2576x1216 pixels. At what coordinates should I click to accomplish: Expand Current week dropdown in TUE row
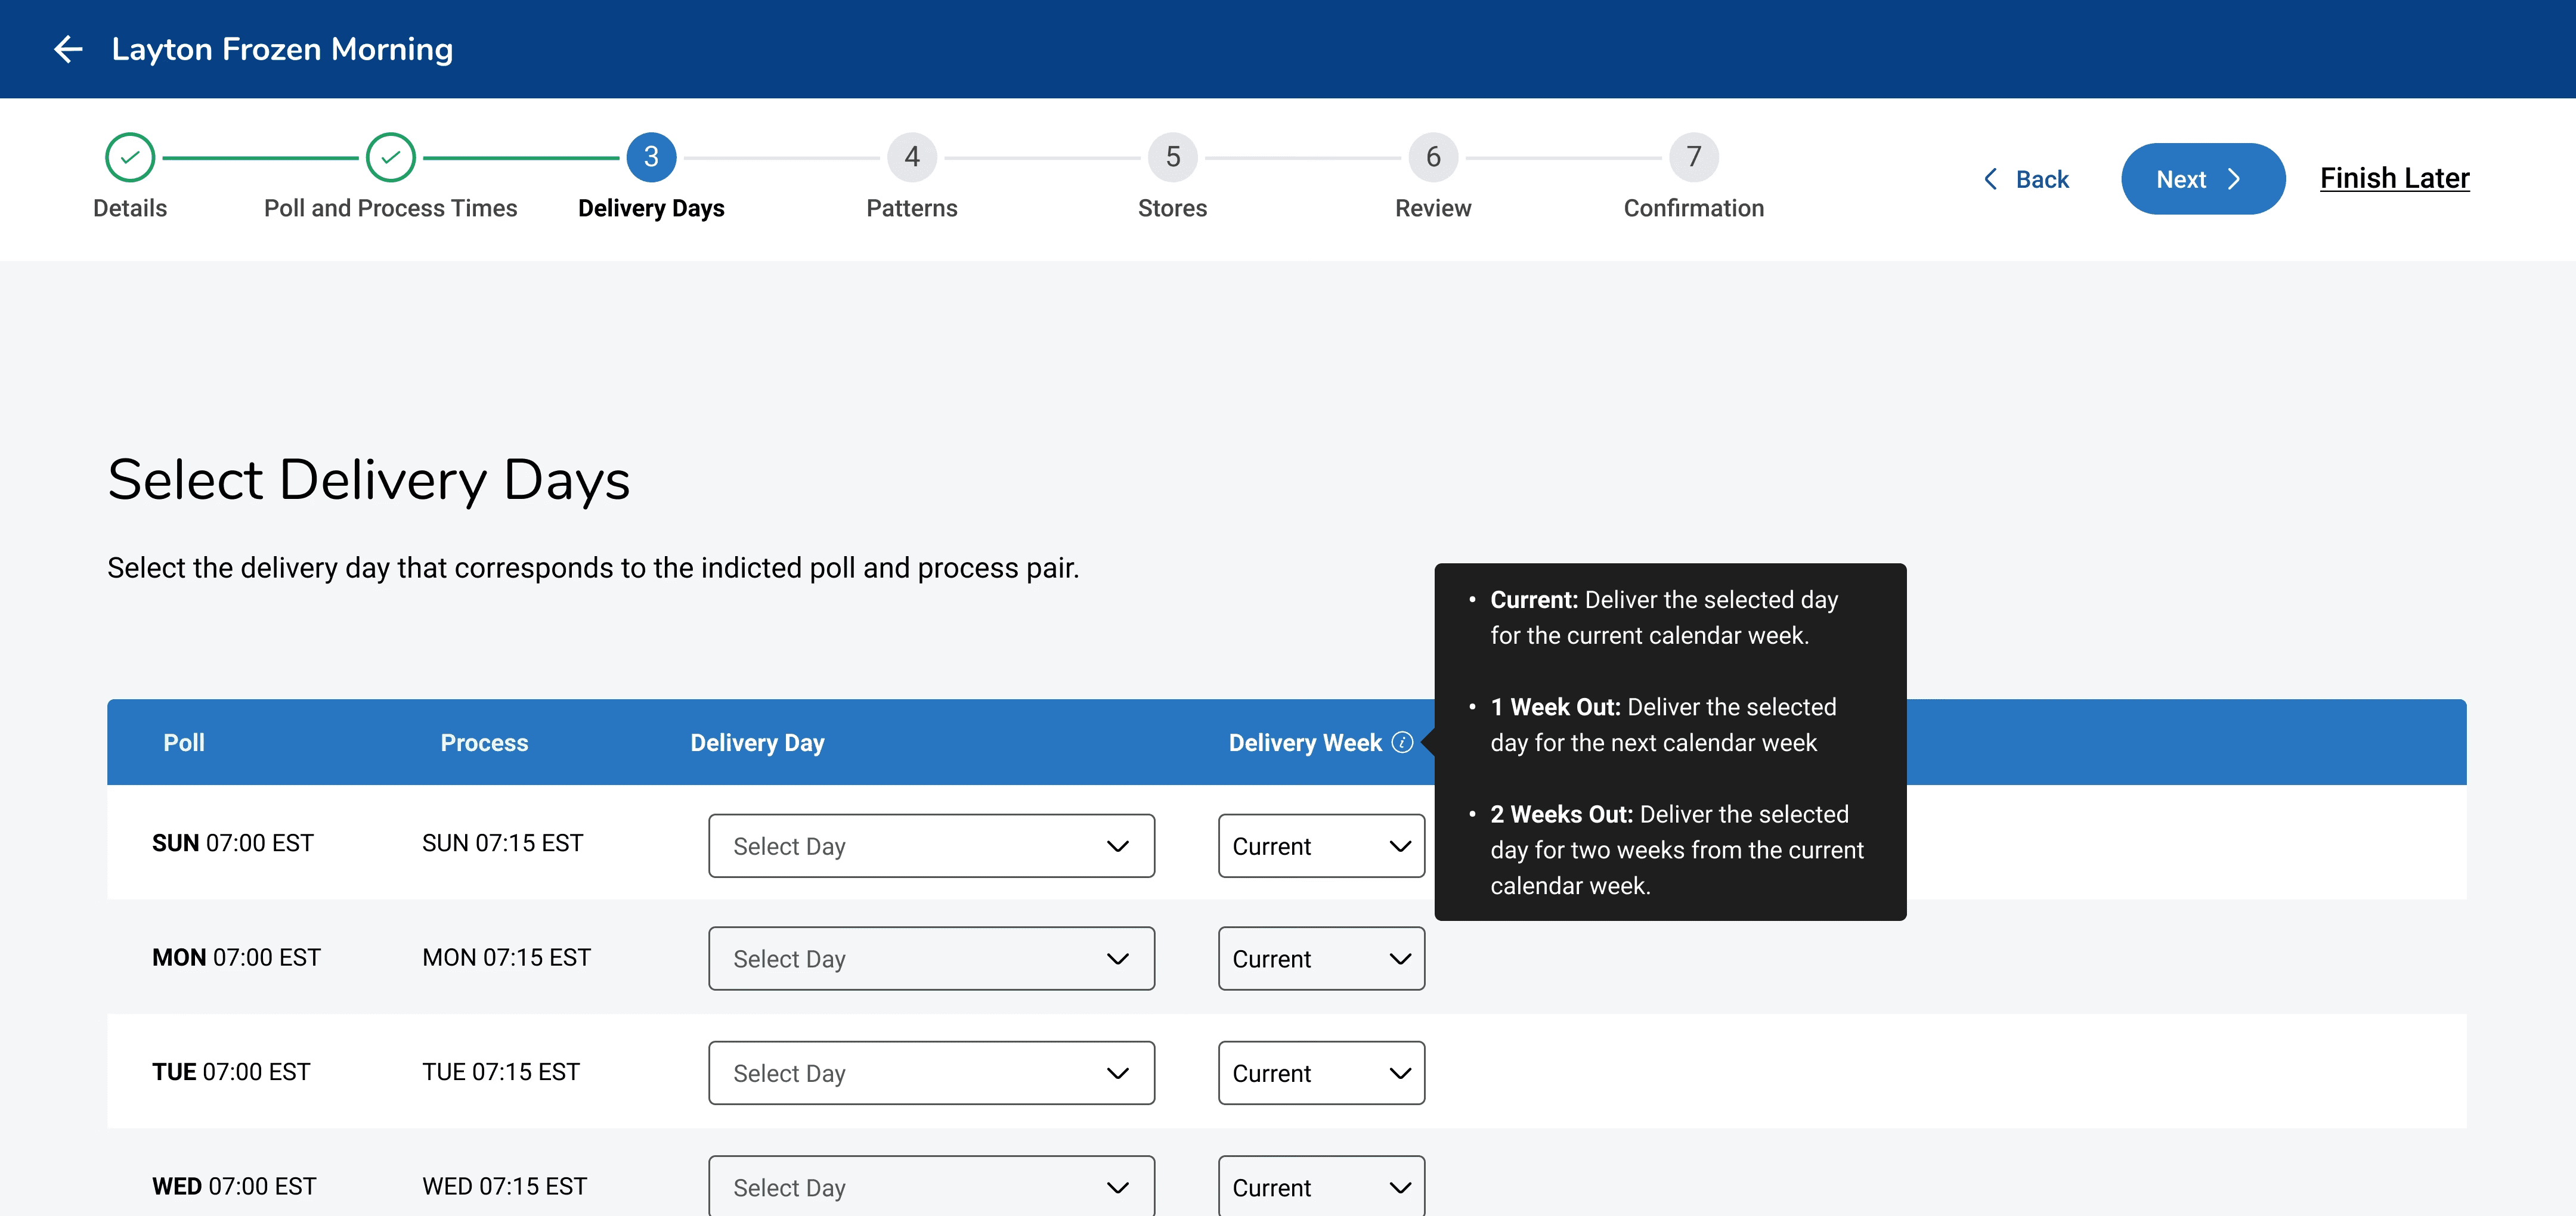1321,1073
